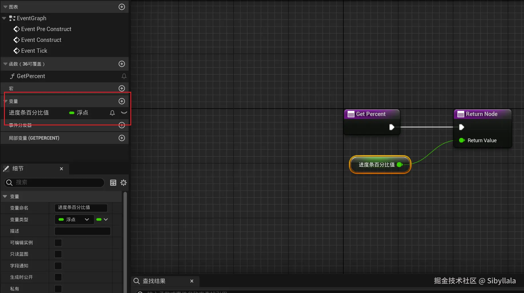The image size is (524, 293).
Task: Add a new variable with the 变量 plus icon
Action: pyautogui.click(x=122, y=101)
